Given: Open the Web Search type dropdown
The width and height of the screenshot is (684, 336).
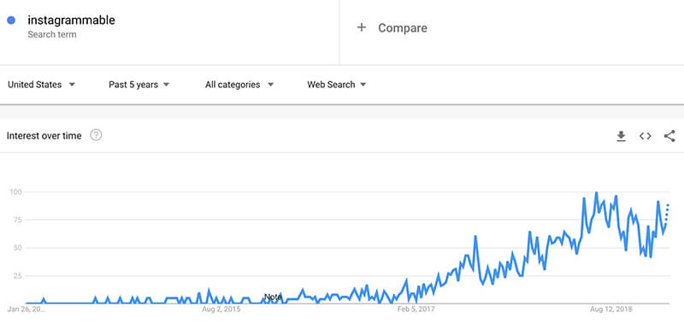Looking at the screenshot, I should click(x=336, y=85).
